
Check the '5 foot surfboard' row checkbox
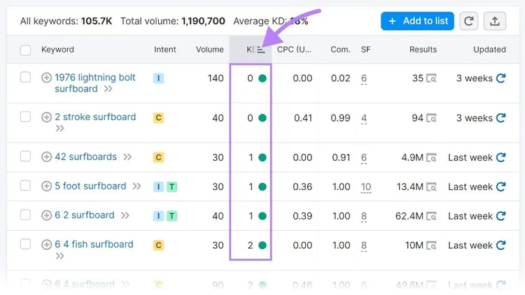click(25, 185)
